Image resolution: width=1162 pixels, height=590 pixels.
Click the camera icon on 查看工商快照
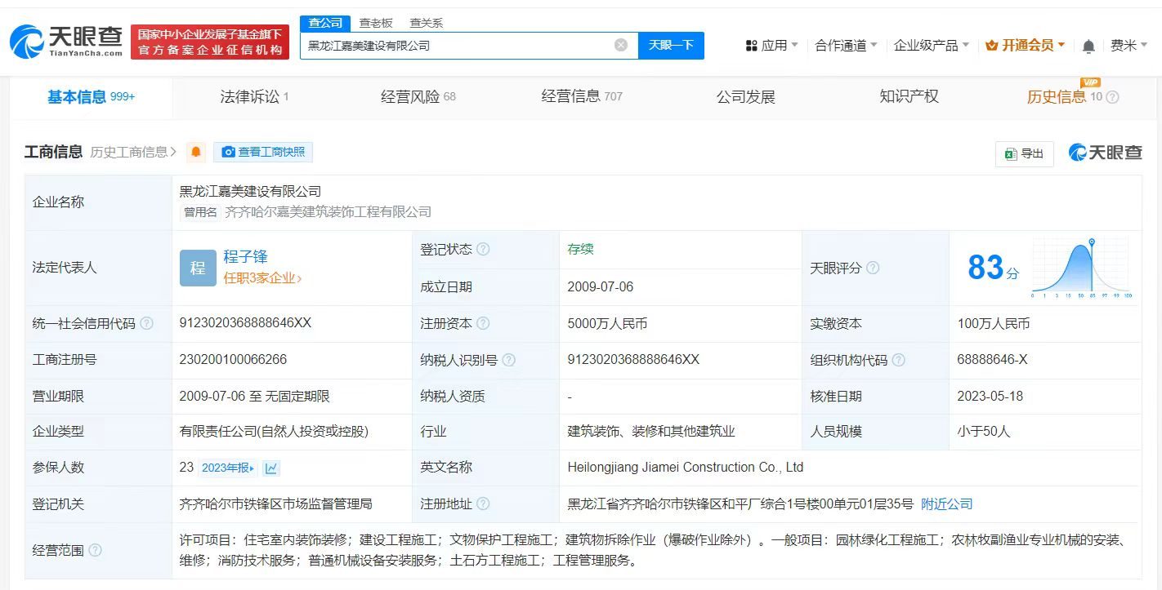tap(229, 152)
